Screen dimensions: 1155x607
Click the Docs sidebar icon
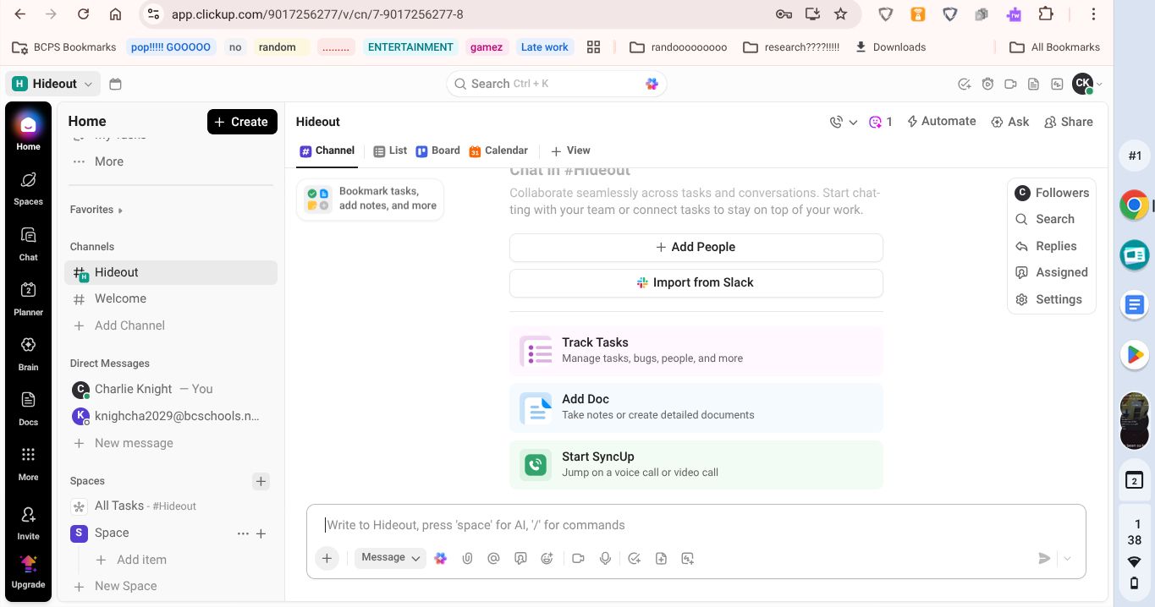(x=28, y=407)
